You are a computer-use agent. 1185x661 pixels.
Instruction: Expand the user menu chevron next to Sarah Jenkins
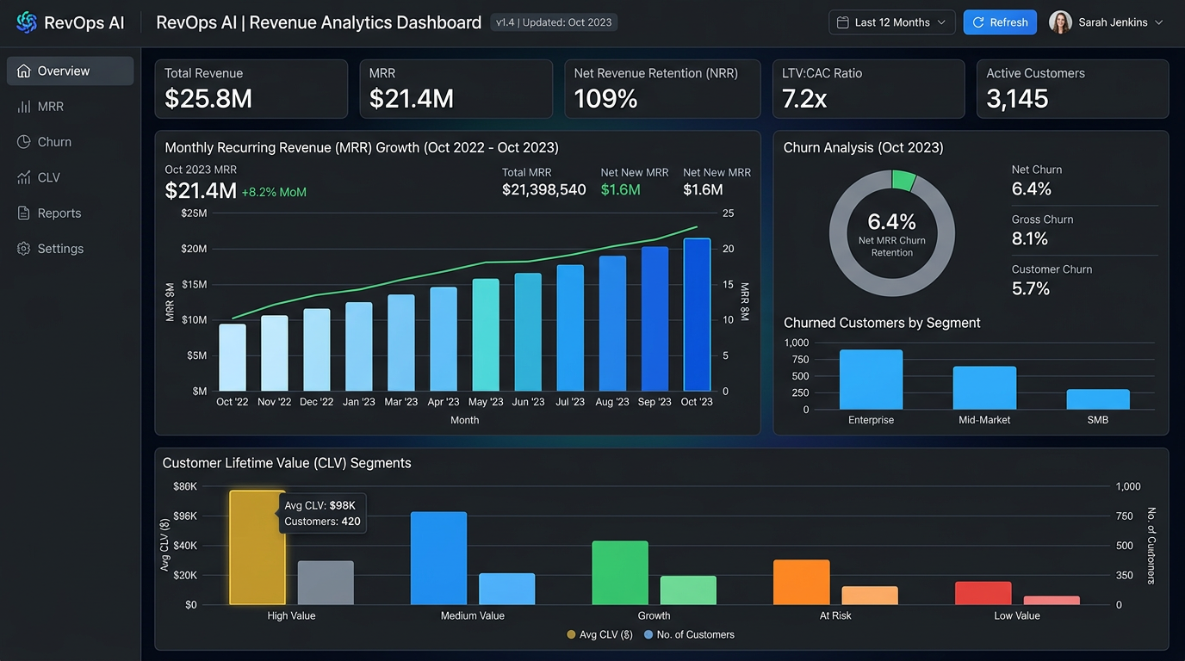[x=1159, y=22]
